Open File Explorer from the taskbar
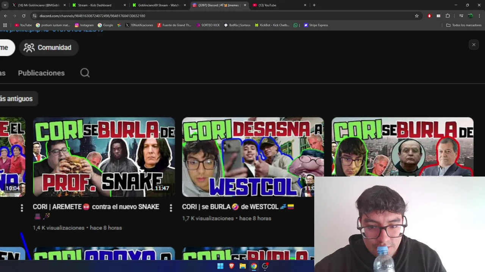 242,266
